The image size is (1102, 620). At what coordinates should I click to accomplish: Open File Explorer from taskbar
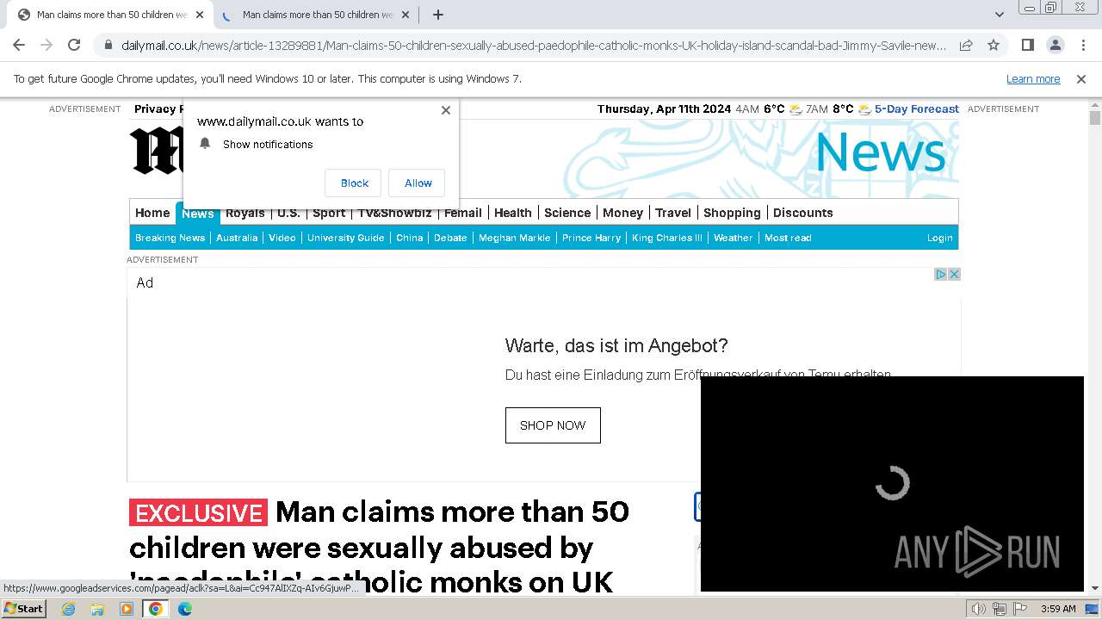[x=97, y=609]
